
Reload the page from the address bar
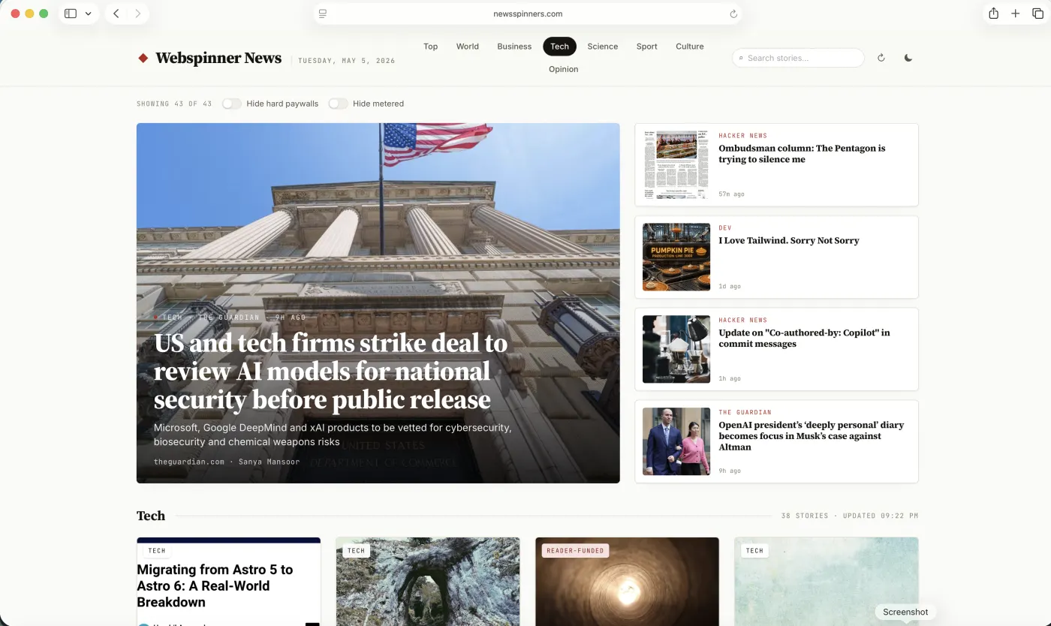click(733, 14)
